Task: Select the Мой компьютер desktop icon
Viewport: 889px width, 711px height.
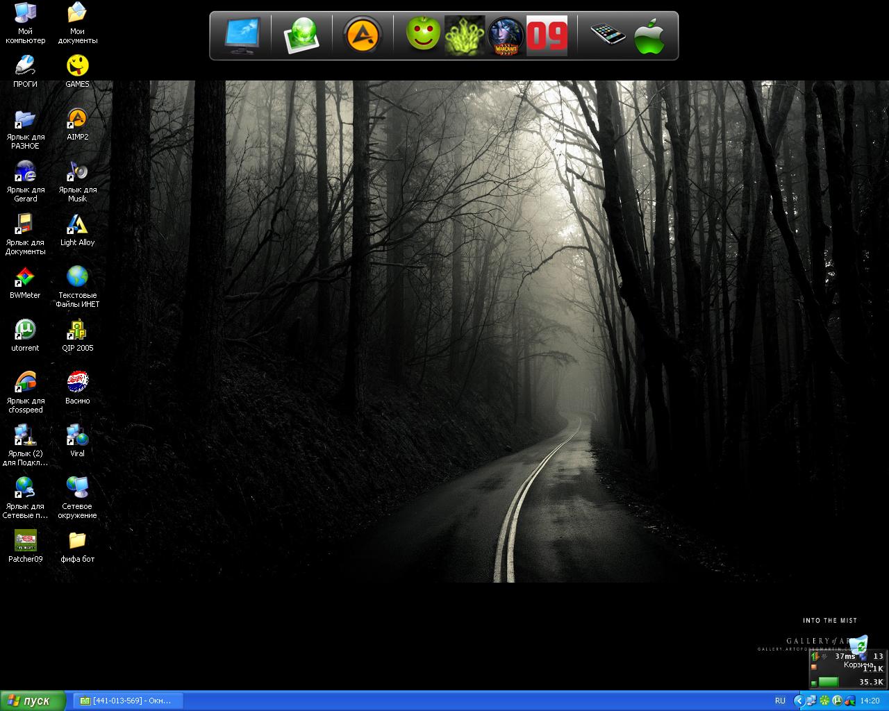Action: 26,24
